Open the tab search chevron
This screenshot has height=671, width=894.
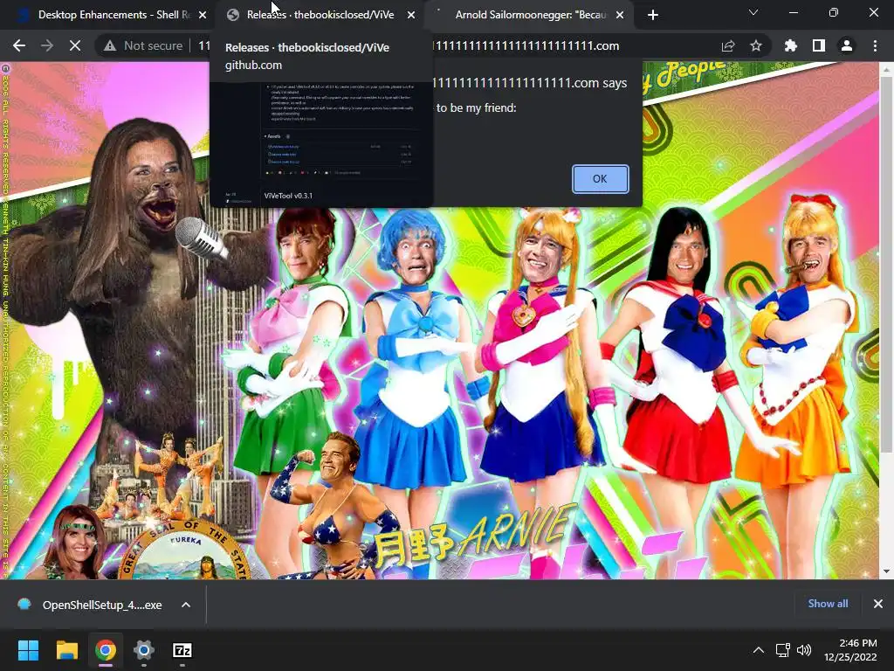point(753,12)
